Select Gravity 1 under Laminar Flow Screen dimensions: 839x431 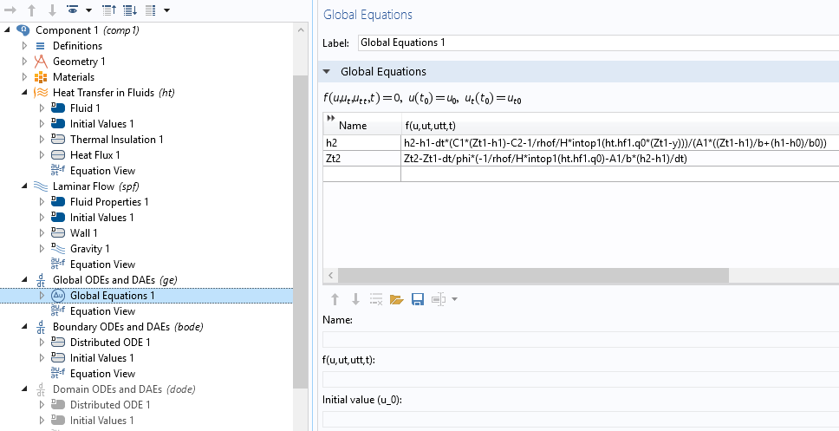(x=89, y=249)
